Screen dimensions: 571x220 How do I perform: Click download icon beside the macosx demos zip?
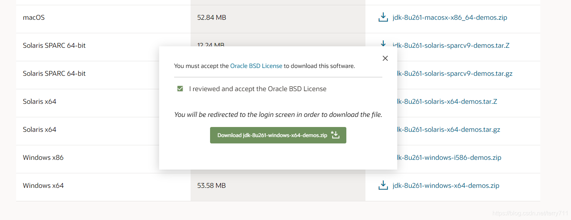tap(383, 17)
